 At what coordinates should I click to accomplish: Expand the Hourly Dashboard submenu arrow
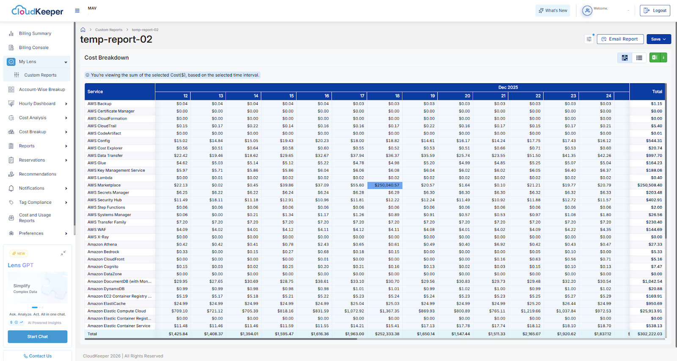point(66,104)
